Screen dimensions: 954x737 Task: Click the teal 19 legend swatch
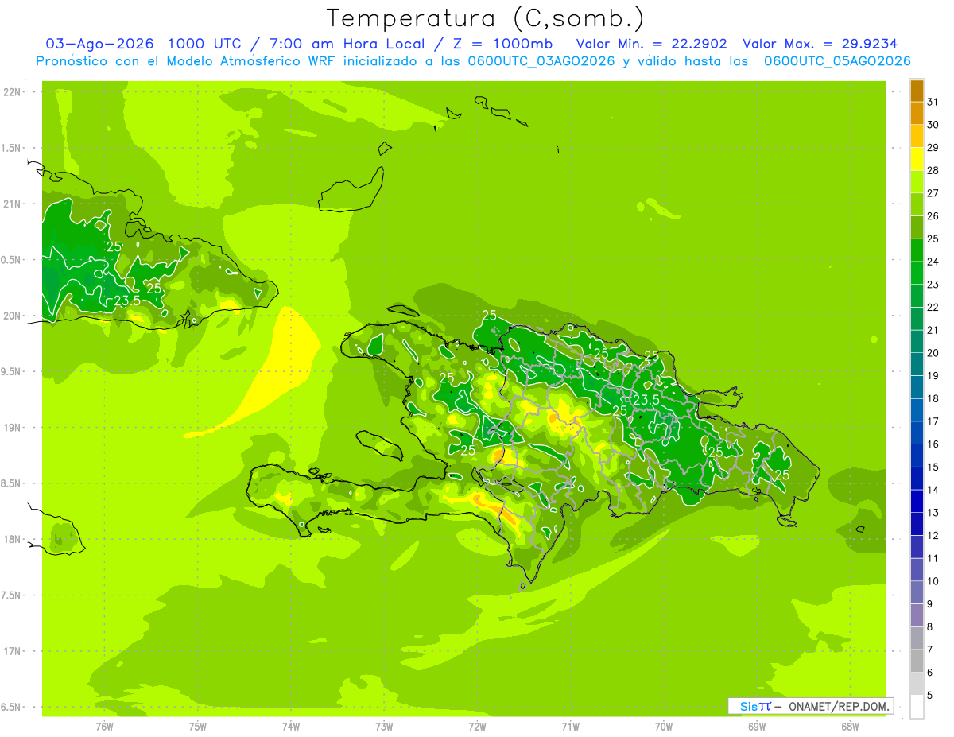pyautogui.click(x=917, y=365)
